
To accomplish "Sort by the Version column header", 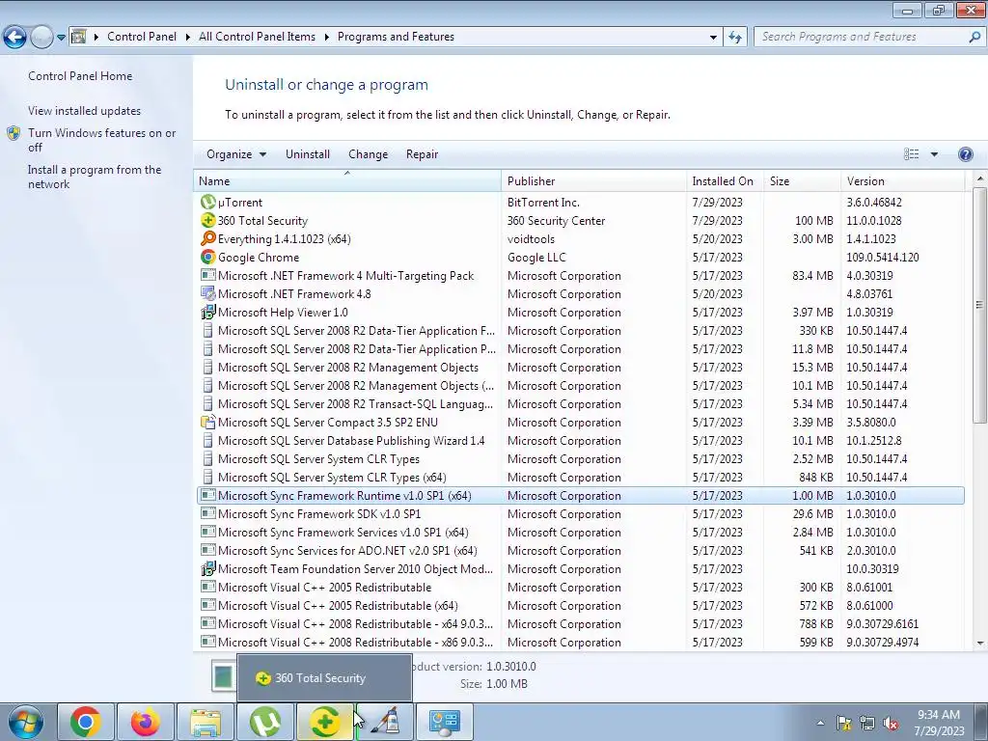I will (903, 180).
